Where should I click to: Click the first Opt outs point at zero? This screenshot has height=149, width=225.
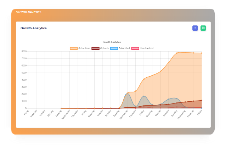point(61,108)
